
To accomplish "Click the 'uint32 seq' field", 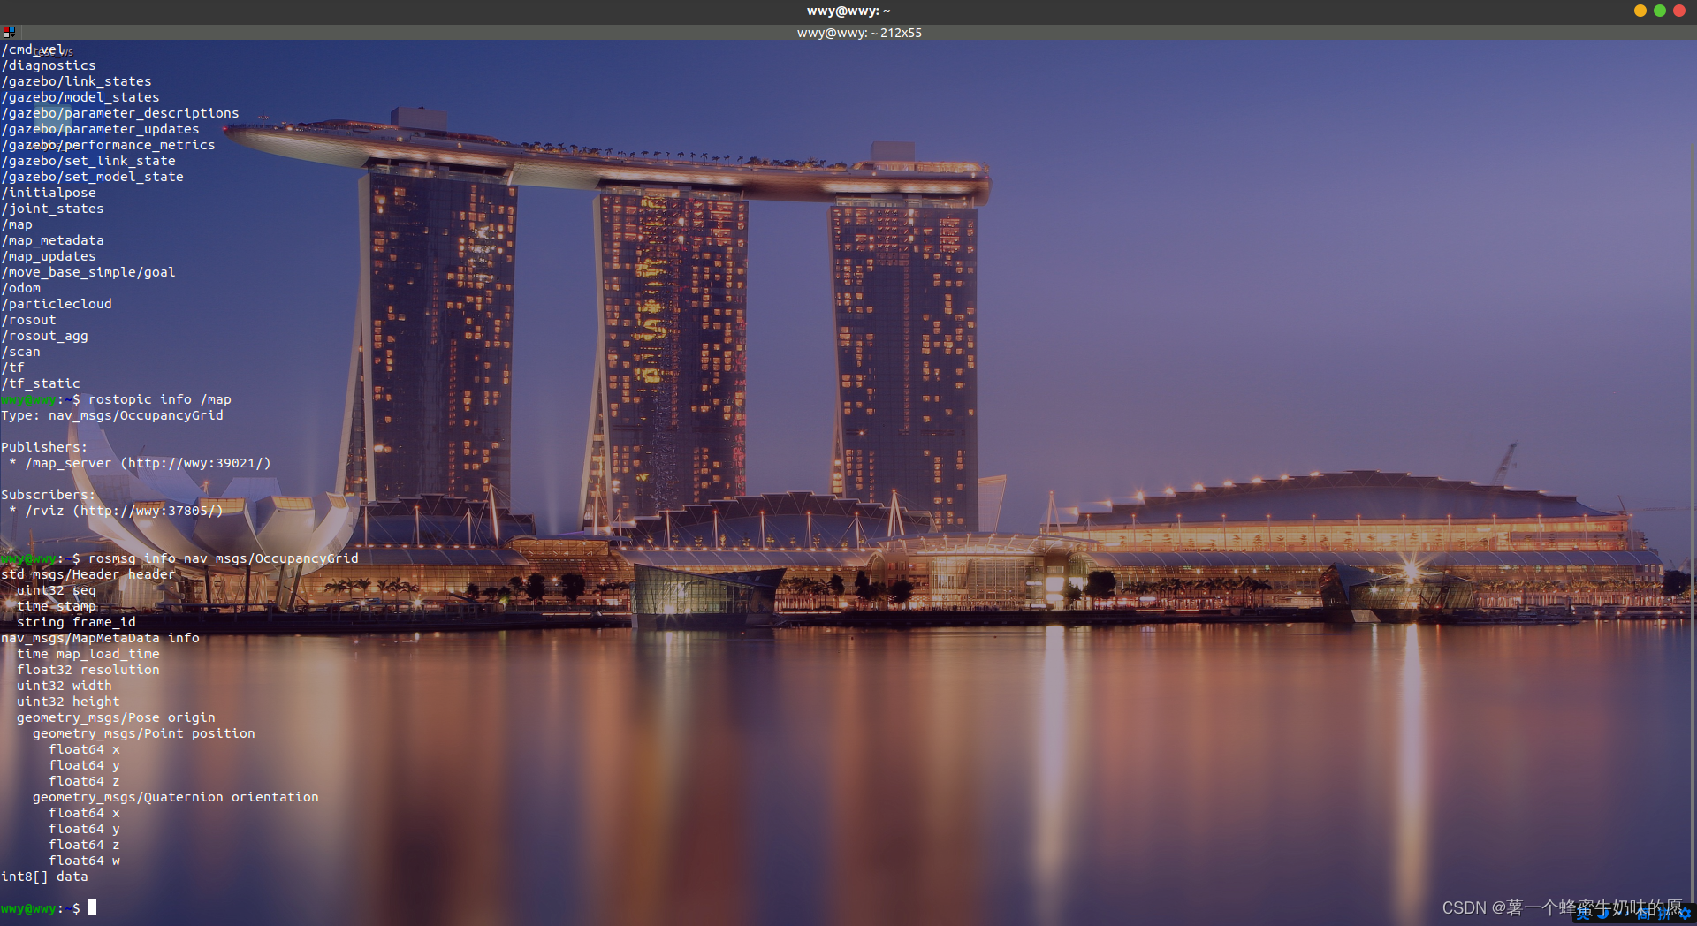I will [57, 590].
